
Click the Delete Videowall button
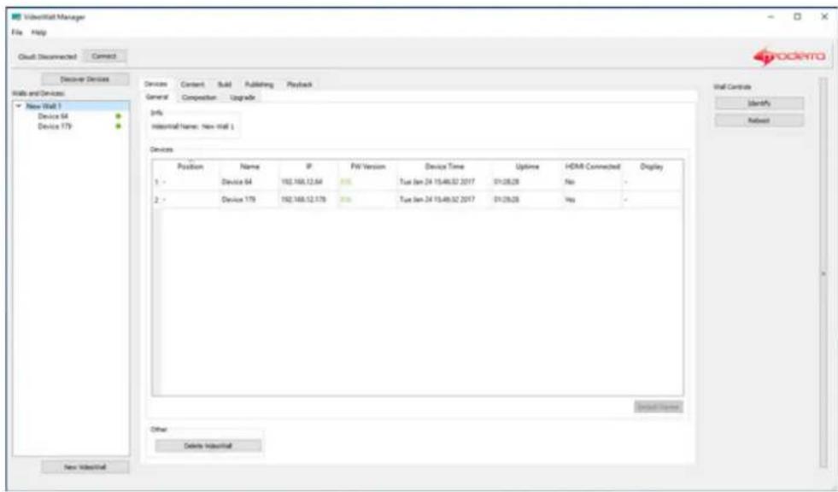(208, 446)
